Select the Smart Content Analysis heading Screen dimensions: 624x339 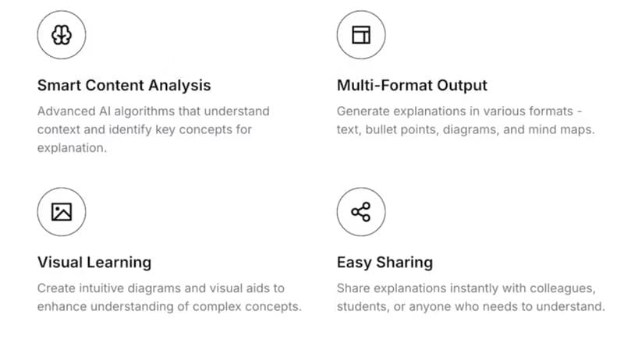coord(124,85)
